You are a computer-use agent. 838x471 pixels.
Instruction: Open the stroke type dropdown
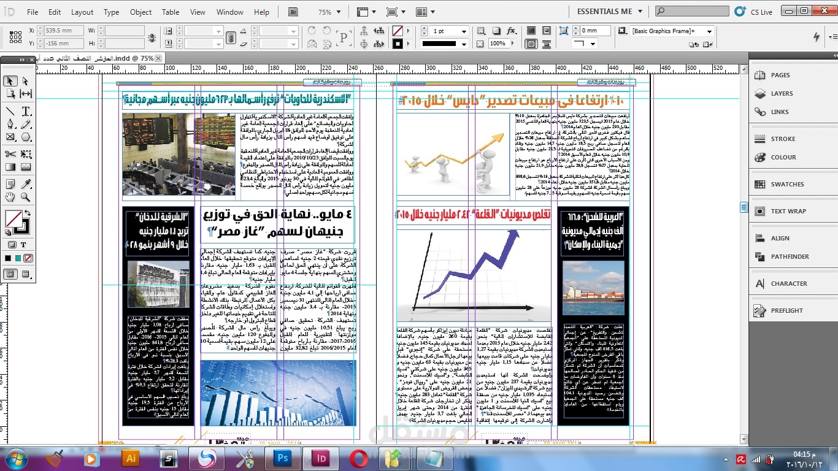point(464,44)
